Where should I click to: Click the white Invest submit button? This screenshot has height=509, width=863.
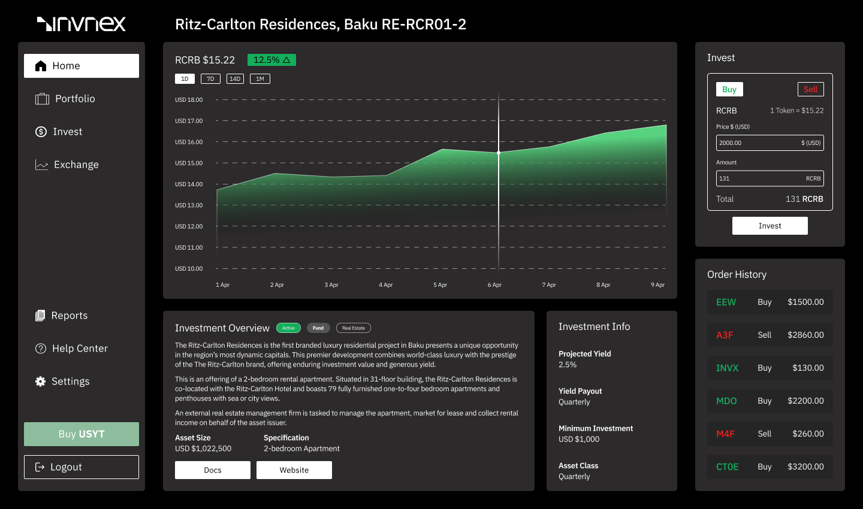[770, 226]
